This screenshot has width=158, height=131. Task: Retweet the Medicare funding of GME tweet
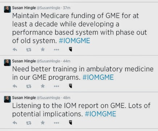tap(29, 49)
